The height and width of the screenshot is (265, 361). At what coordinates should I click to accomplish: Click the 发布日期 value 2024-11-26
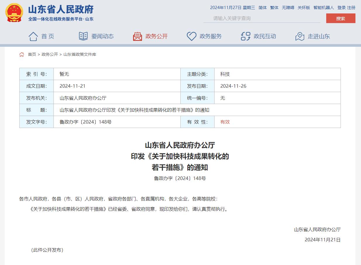click(x=233, y=86)
